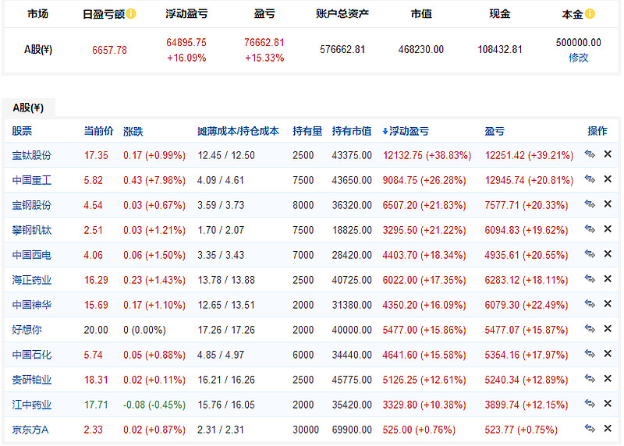The image size is (624, 446).
Task: Sort by 持有市值 column header
Action: coord(352,131)
